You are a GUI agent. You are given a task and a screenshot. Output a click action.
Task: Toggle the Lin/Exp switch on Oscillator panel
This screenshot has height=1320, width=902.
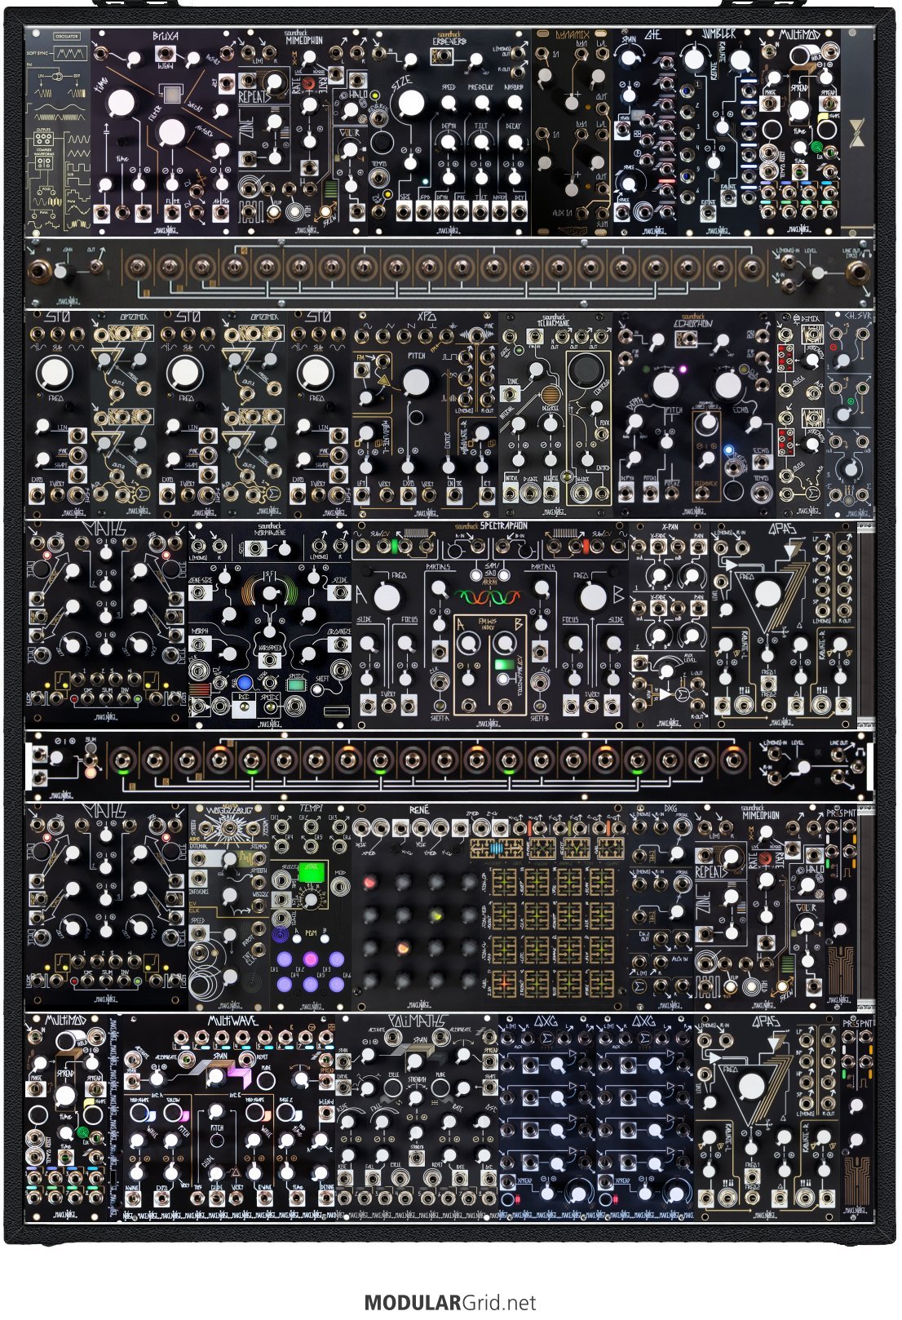58,75
